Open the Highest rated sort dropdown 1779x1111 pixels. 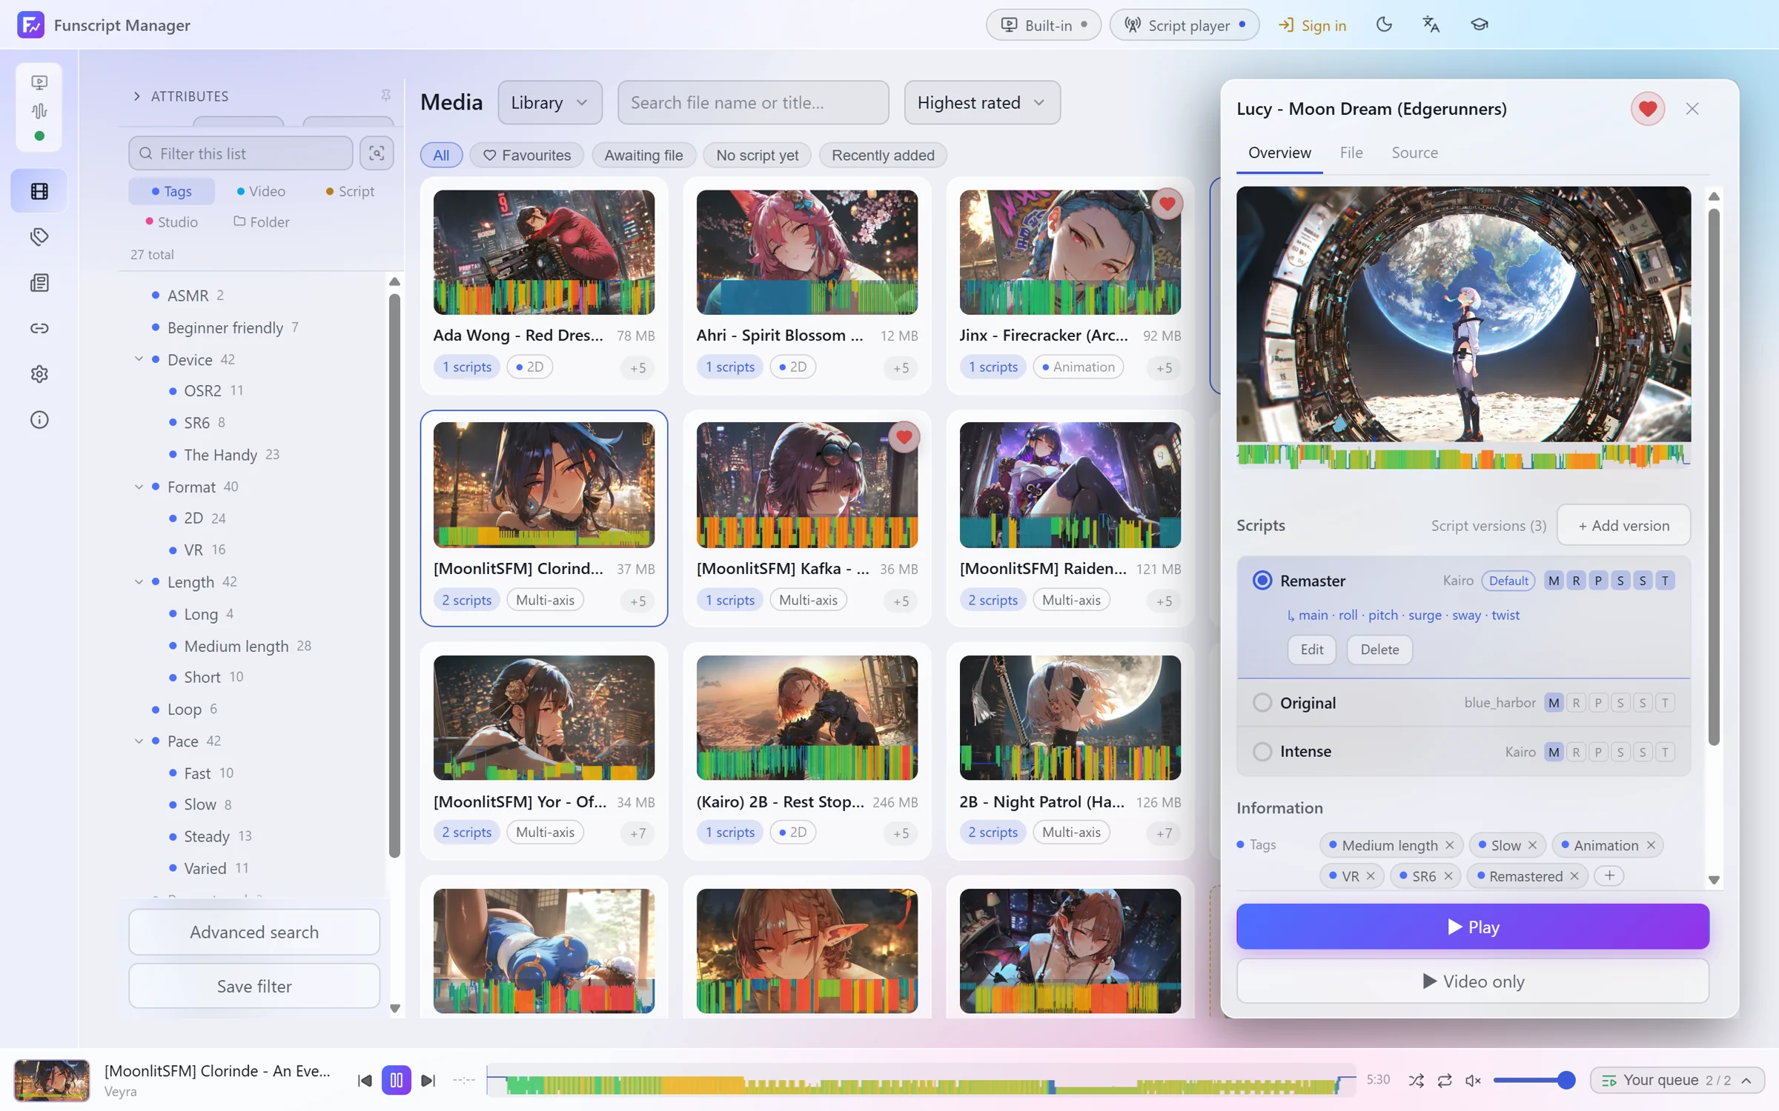point(982,102)
